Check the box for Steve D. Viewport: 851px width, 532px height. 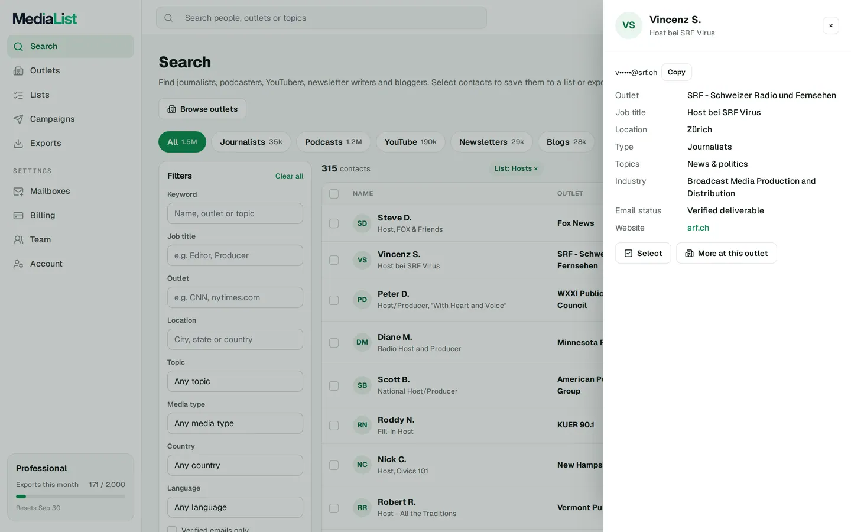point(334,223)
